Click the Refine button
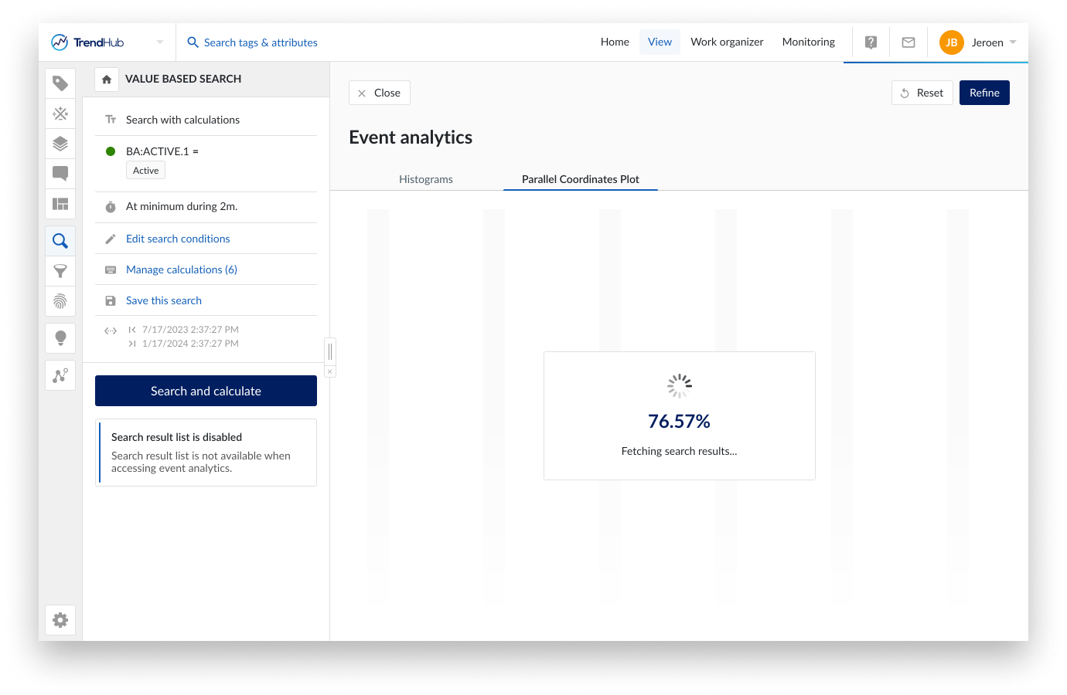This screenshot has height=695, width=1067. coord(984,93)
